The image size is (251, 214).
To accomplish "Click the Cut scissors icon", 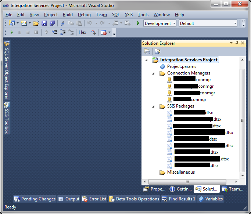I will (x=62, y=23).
